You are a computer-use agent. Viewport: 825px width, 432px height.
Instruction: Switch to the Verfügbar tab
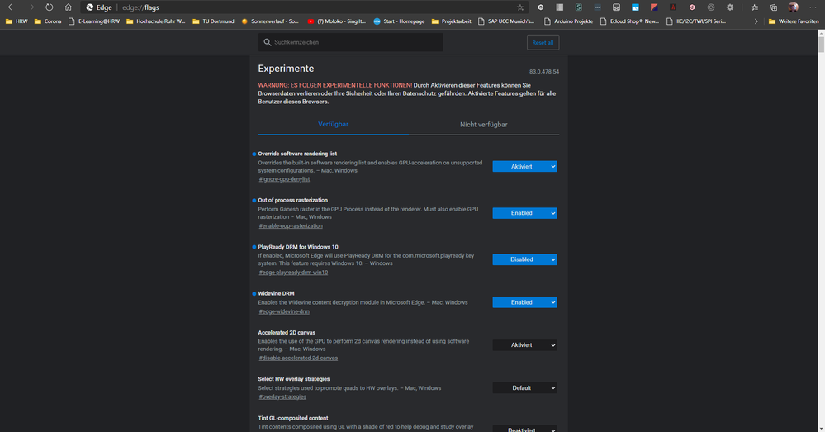333,124
